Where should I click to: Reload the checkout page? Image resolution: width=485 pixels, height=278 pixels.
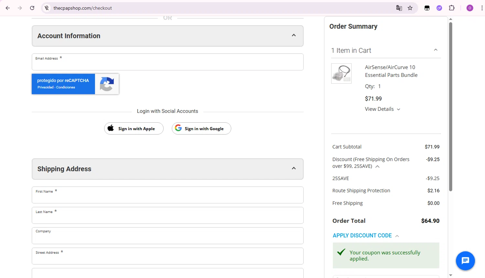[x=32, y=8]
